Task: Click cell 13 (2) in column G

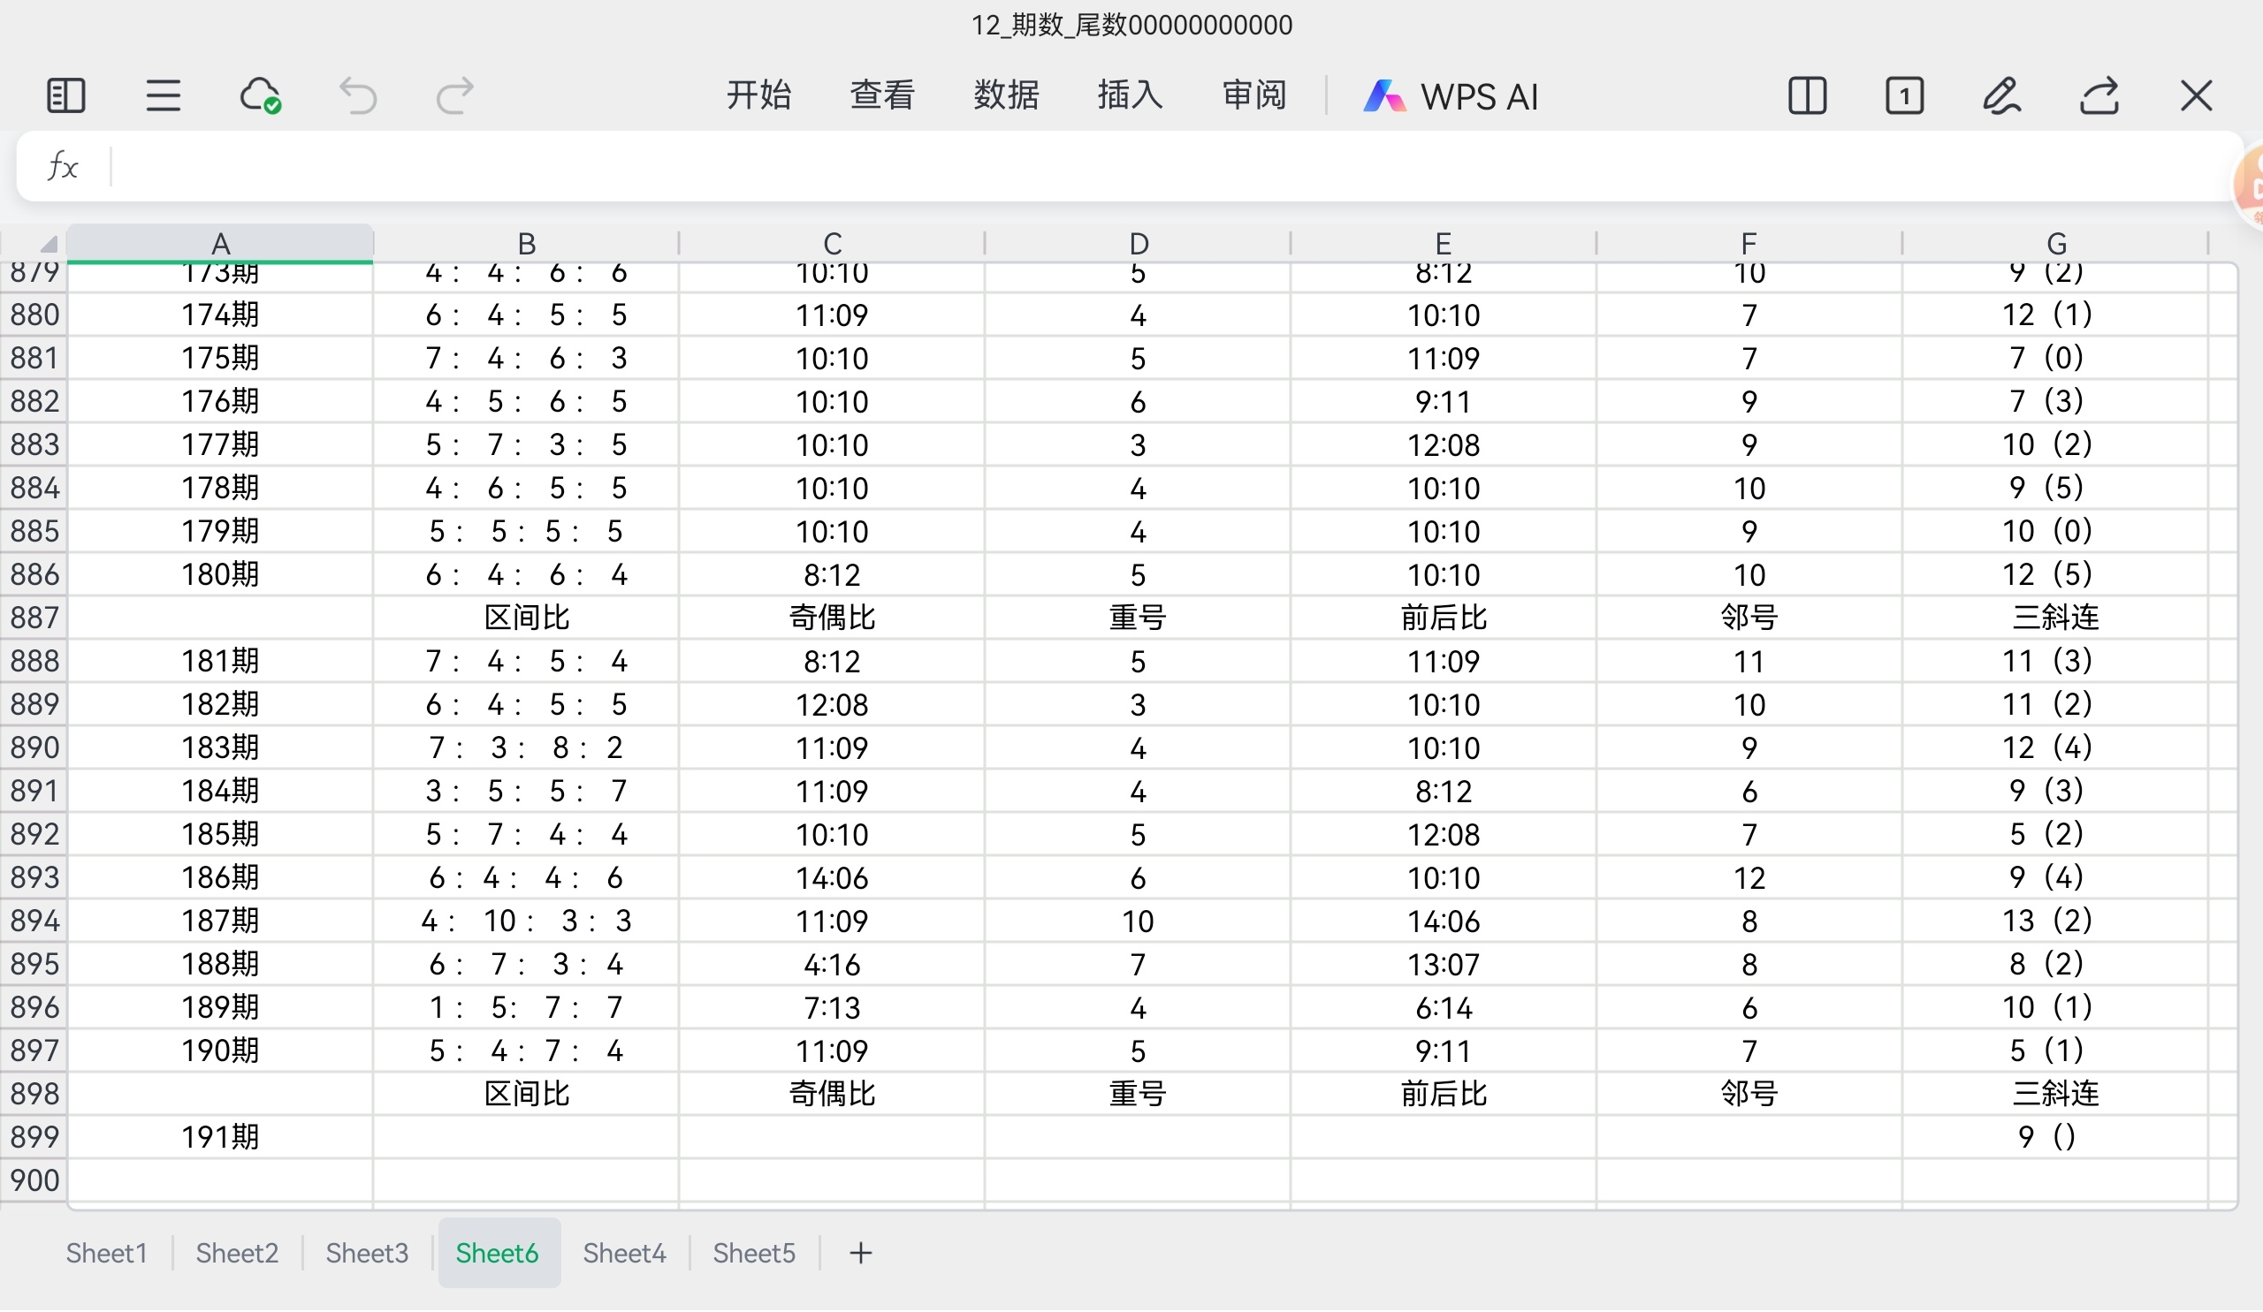Action: (2055, 921)
